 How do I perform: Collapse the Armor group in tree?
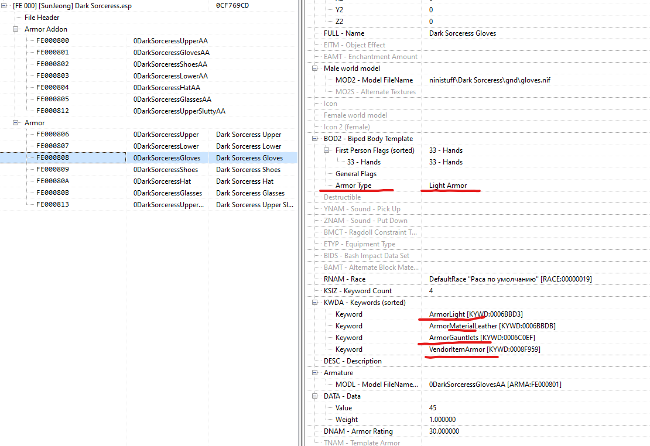[x=16, y=123]
